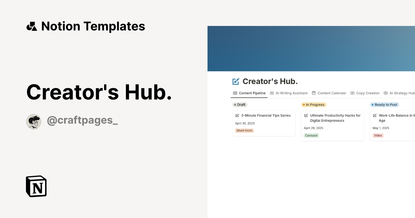The image size is (415, 218).
Task: Click the calendar icon next to Content Calendar
Action: (314, 93)
